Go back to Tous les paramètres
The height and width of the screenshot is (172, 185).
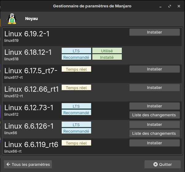click(28, 164)
